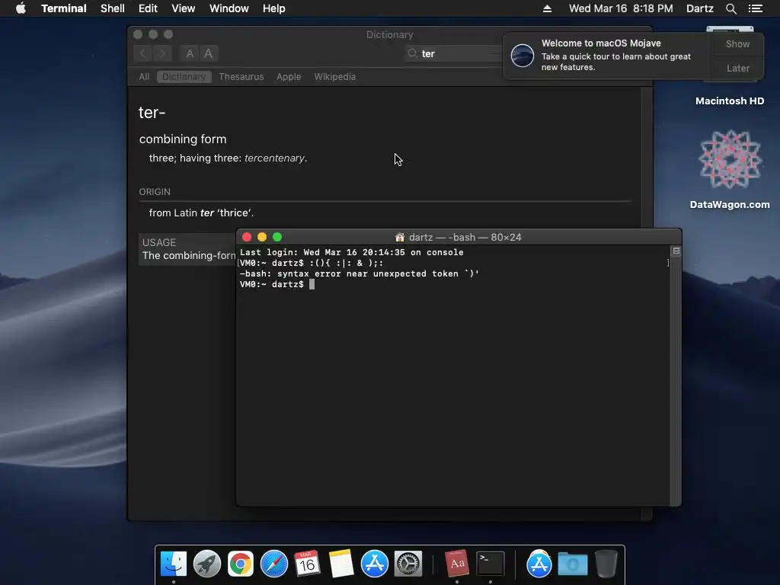Screen dimensions: 780x585
Task: Zoom the Terminal window green button
Action: tap(277, 238)
